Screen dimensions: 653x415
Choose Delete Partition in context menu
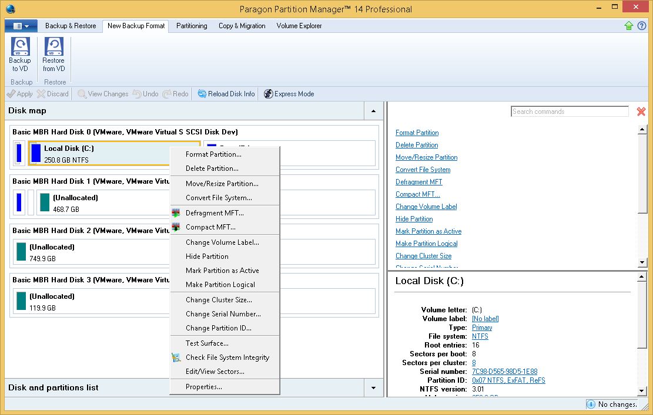(x=225, y=168)
